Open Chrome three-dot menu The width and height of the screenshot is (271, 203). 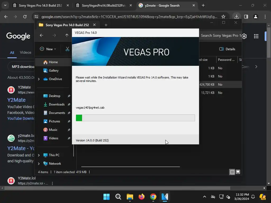[x=265, y=17]
